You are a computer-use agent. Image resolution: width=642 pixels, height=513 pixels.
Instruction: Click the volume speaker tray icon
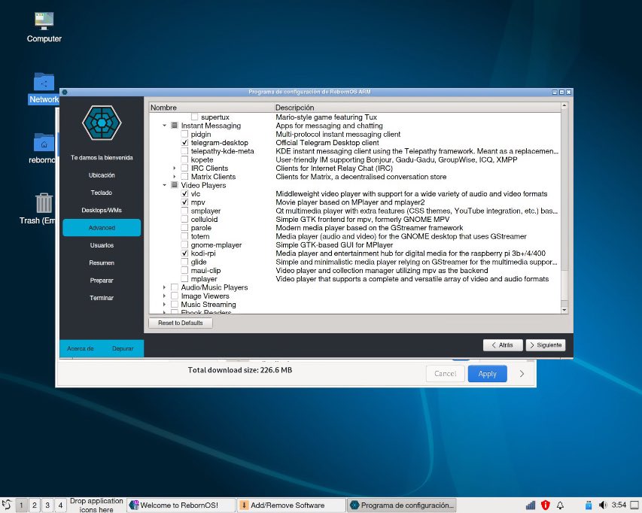point(603,505)
